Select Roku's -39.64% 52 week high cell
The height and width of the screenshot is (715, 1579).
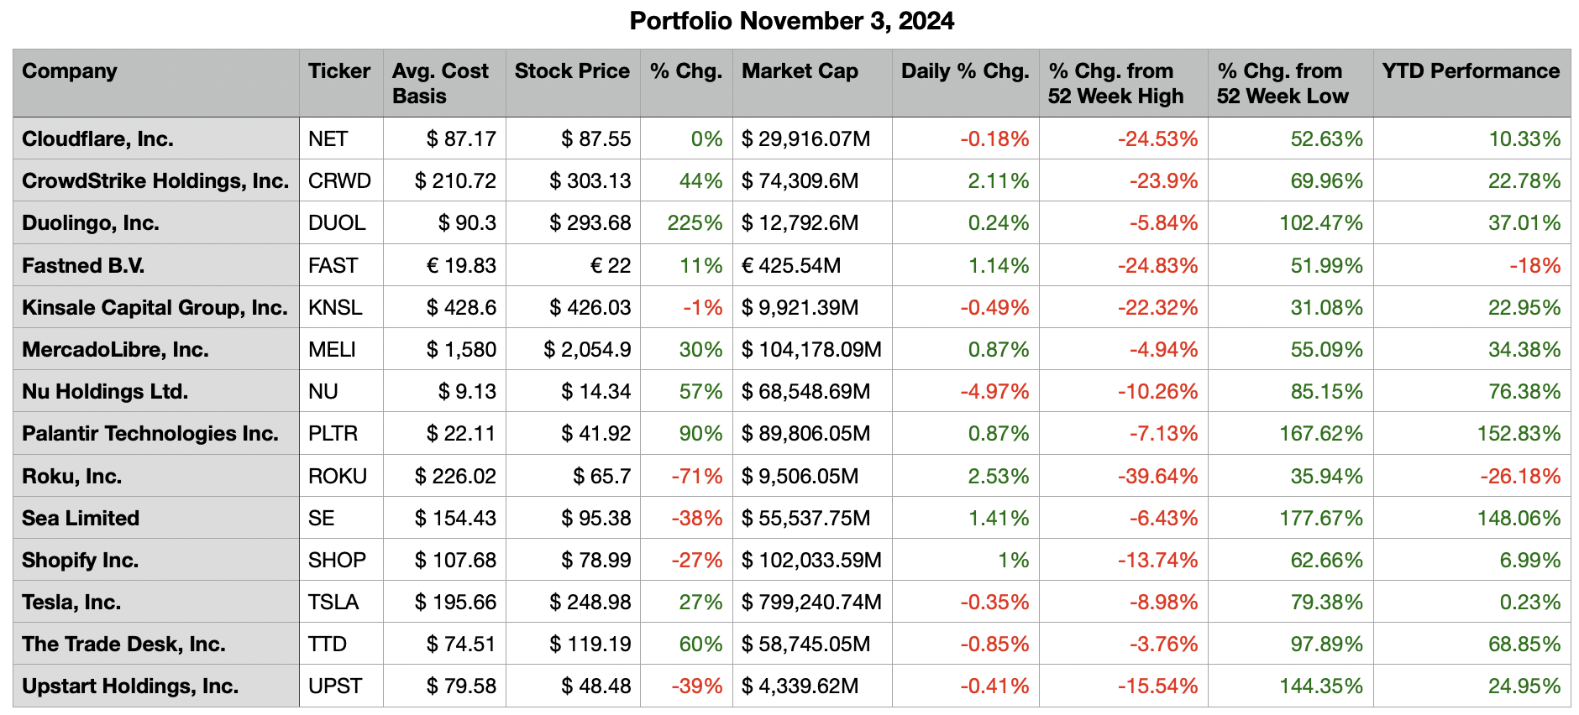(x=1157, y=477)
